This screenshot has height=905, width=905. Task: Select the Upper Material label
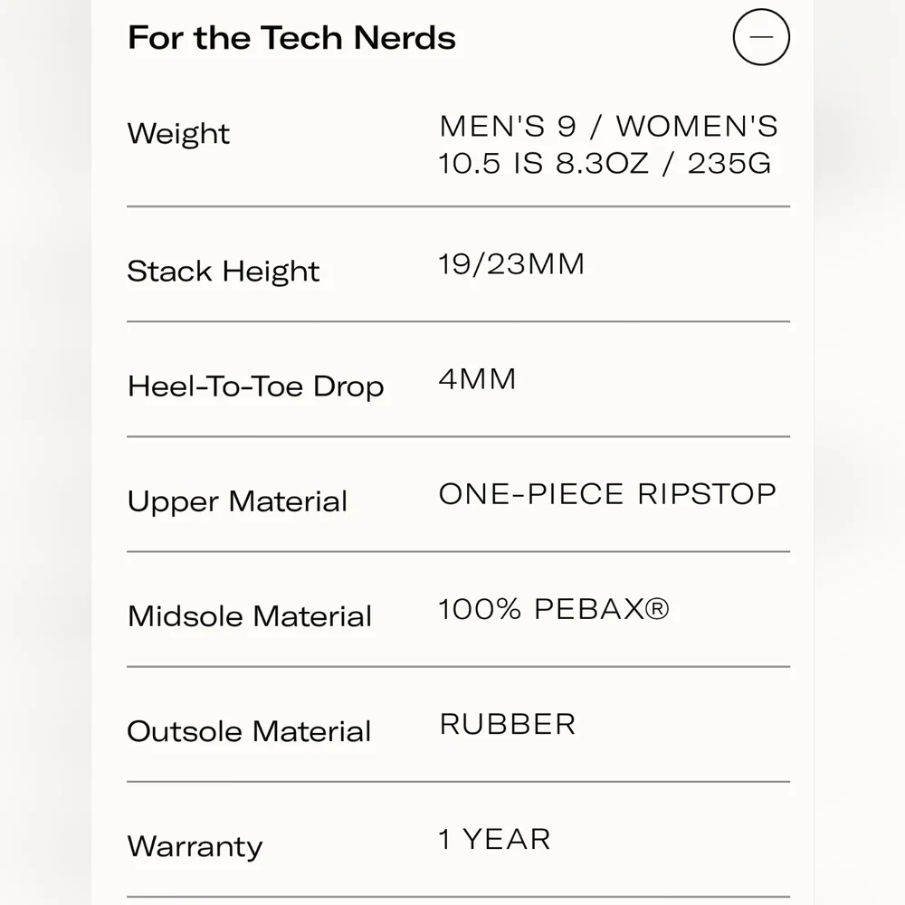(x=237, y=501)
